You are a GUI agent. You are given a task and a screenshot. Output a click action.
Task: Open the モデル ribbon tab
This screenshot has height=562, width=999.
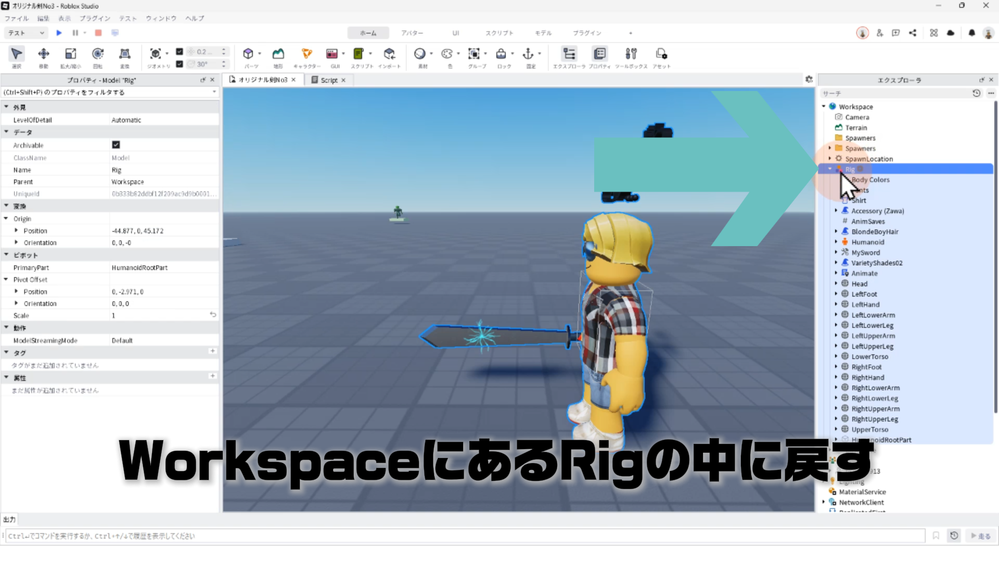[x=543, y=33]
